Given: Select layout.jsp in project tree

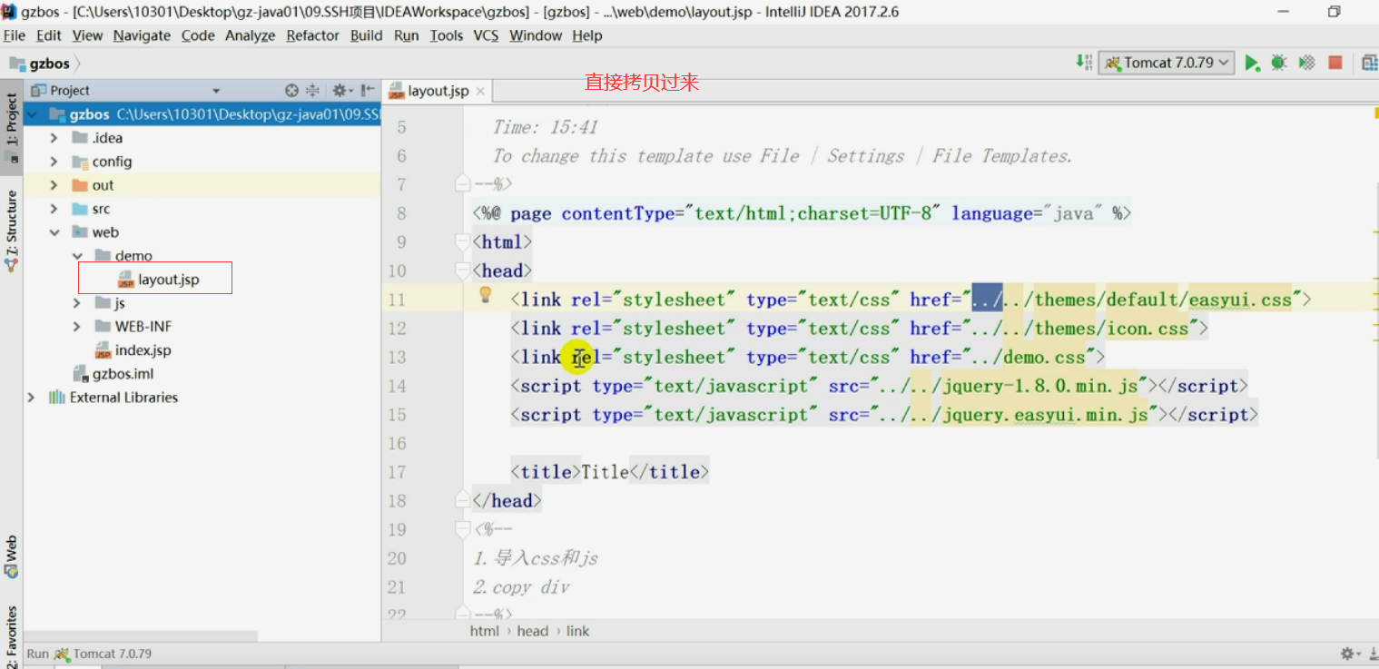Looking at the screenshot, I should point(168,280).
